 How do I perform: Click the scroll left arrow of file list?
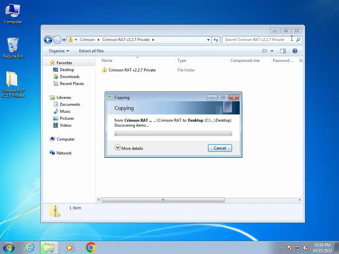tap(99, 200)
